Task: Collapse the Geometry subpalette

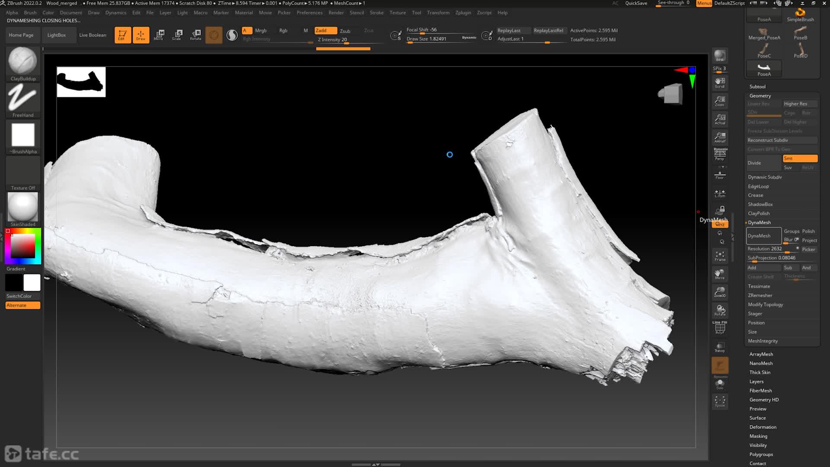Action: coord(760,96)
